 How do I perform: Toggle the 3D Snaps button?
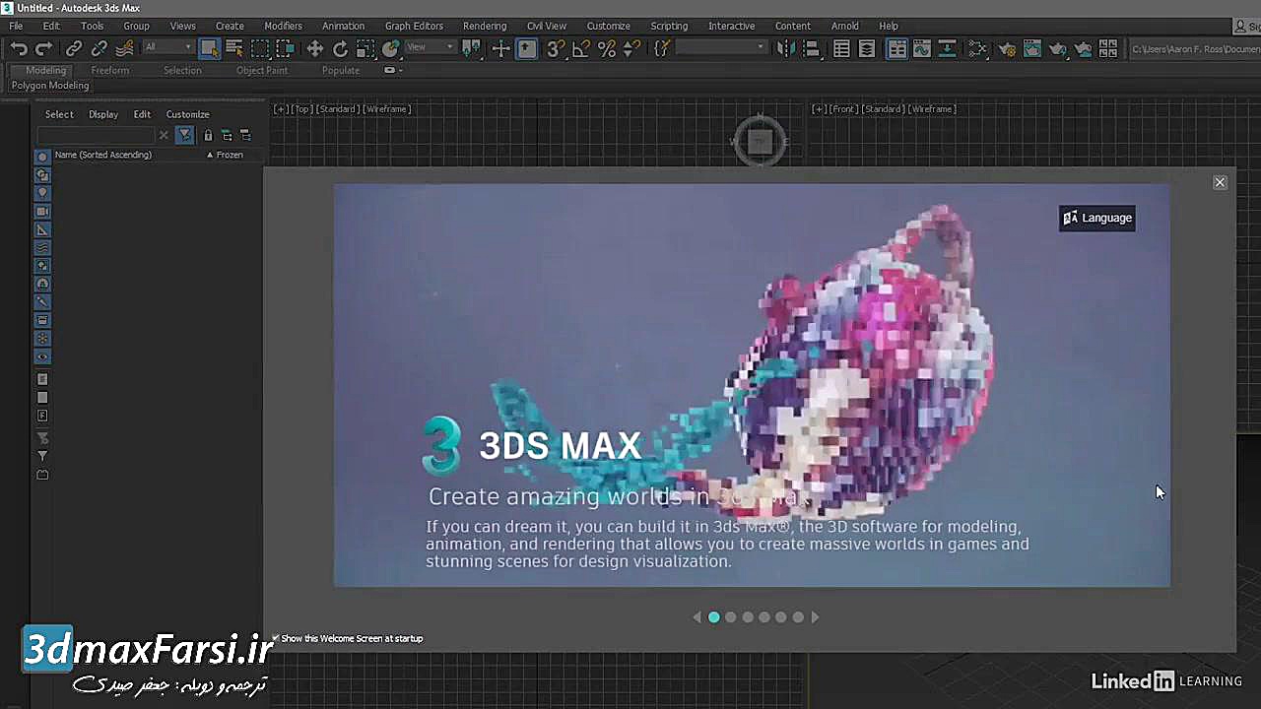tap(556, 48)
